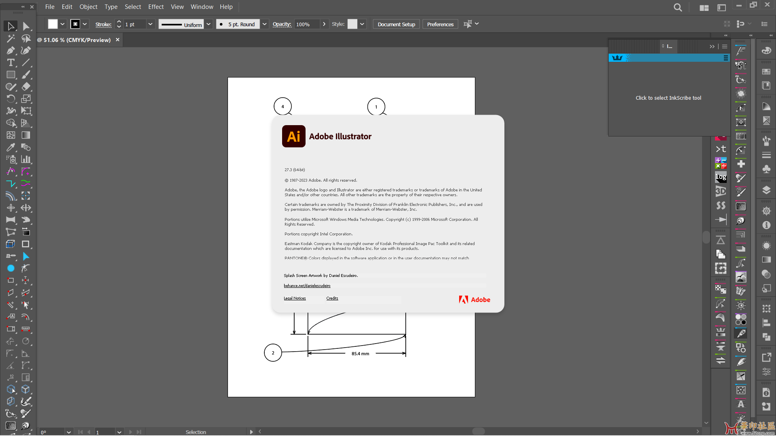
Task: Expand the Opacity arrow
Action: pyautogui.click(x=324, y=24)
